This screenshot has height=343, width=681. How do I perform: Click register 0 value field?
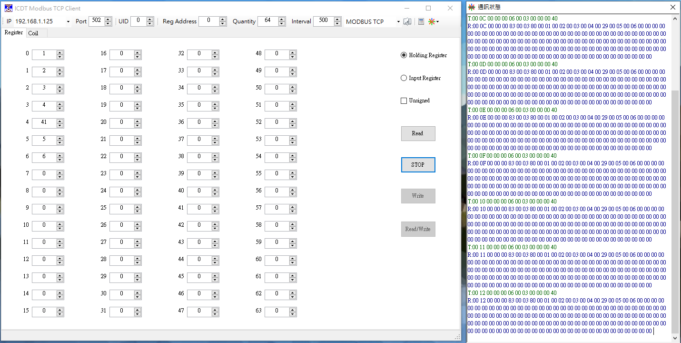coord(44,54)
